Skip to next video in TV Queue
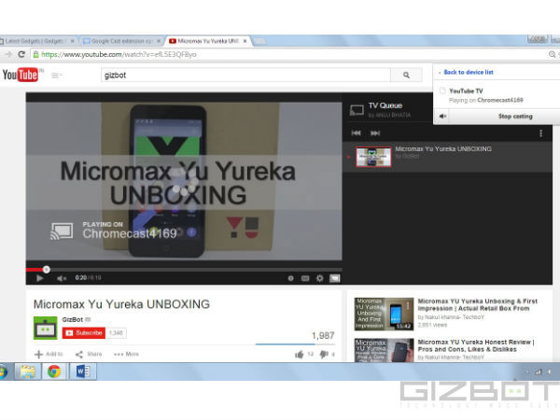The width and height of the screenshot is (560, 420). pyautogui.click(x=374, y=133)
